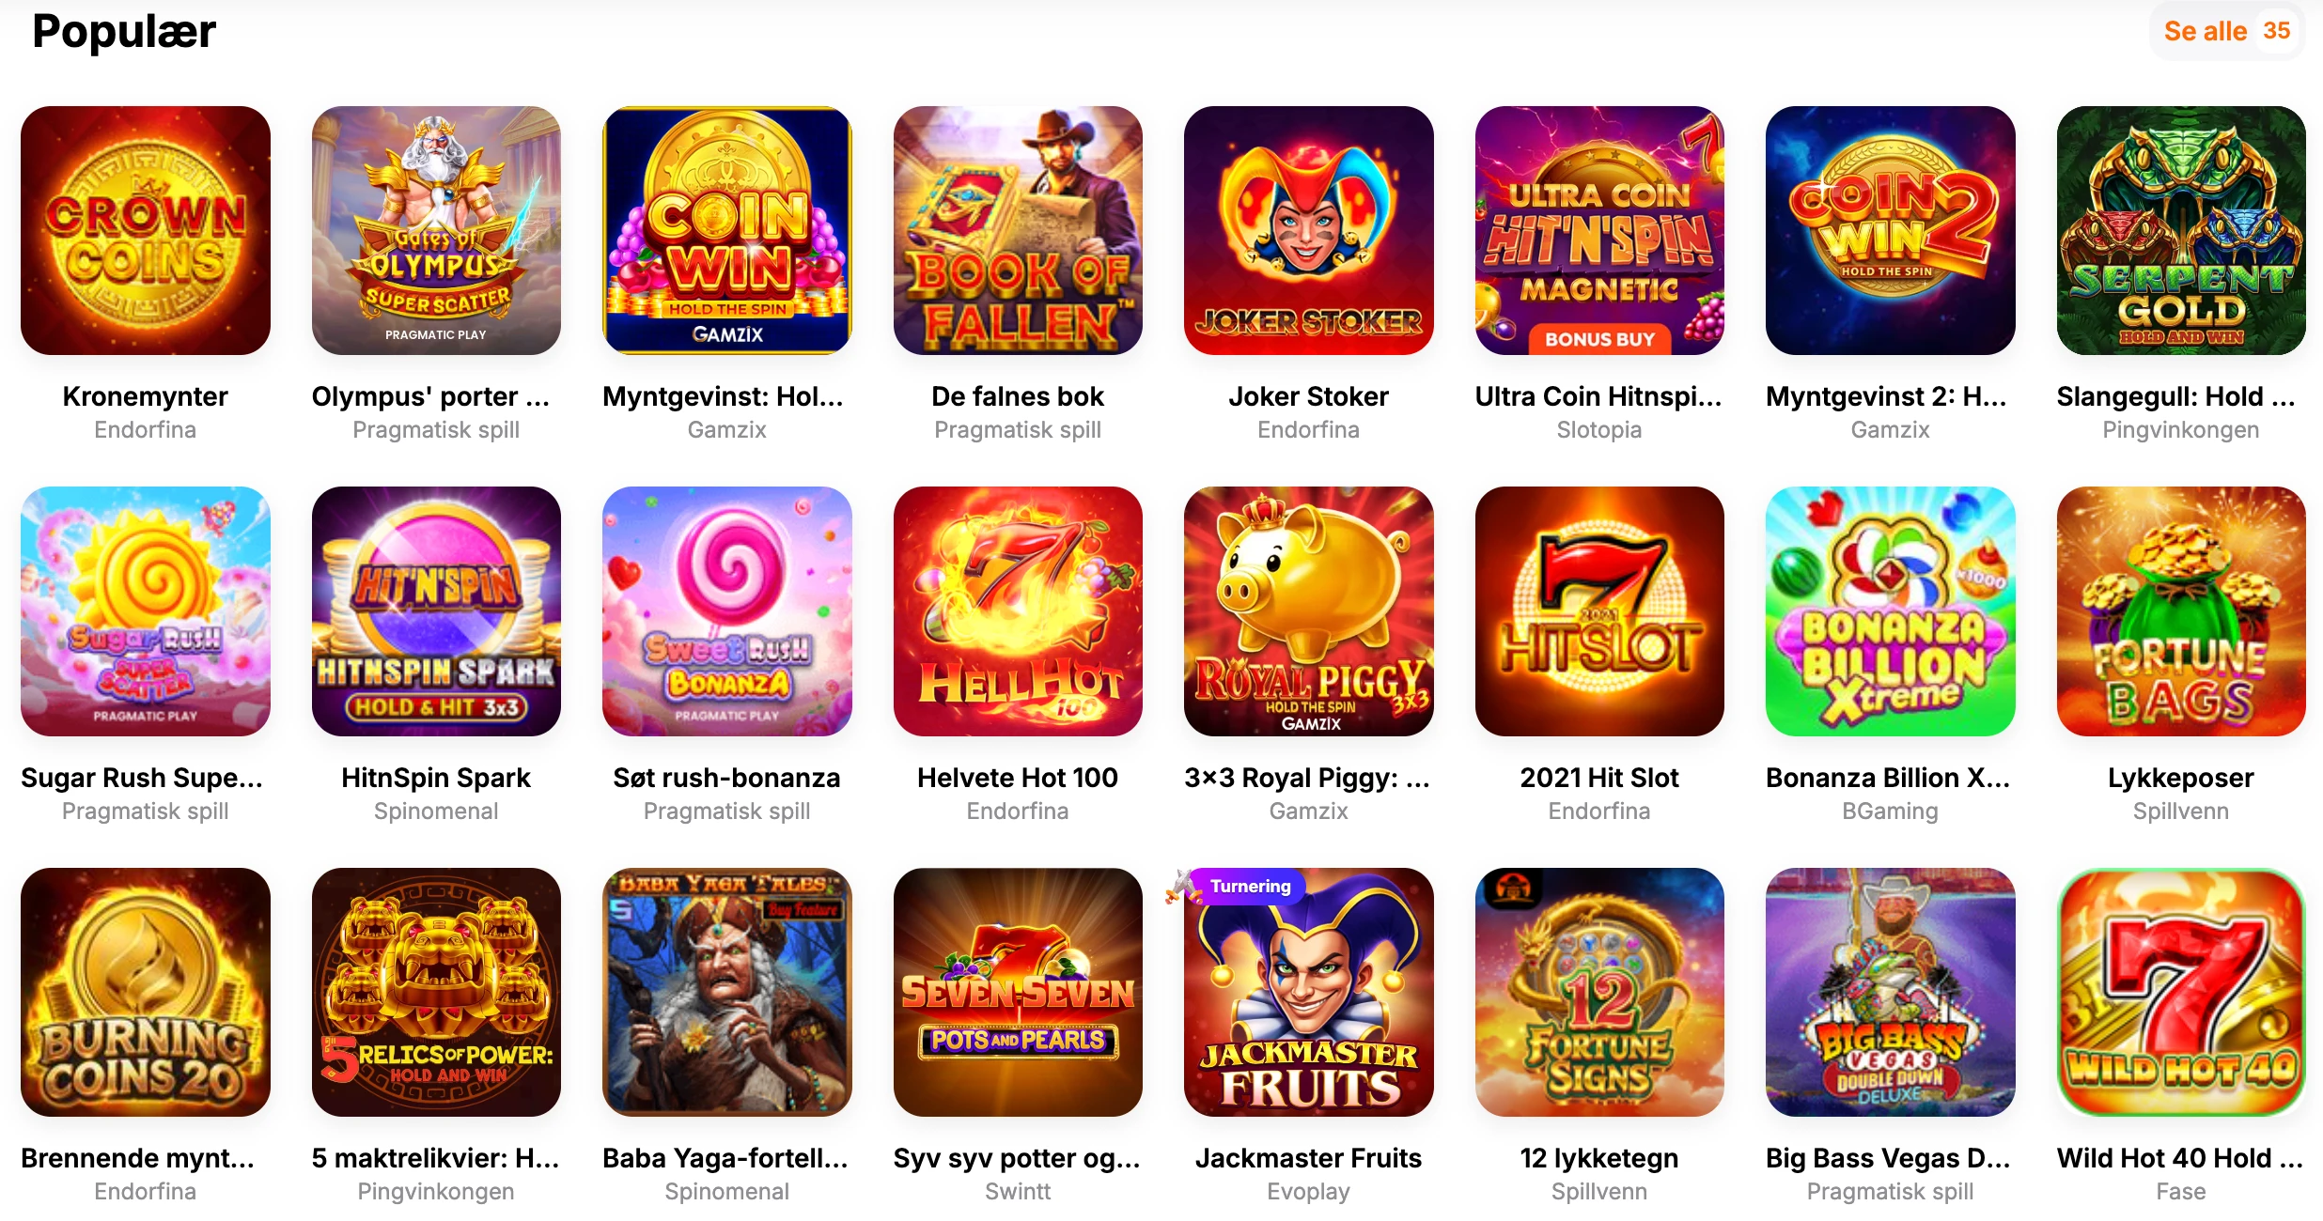The height and width of the screenshot is (1221, 2323).
Task: Open the 12 Fortune Signs game thumbnail
Action: pyautogui.click(x=1599, y=992)
